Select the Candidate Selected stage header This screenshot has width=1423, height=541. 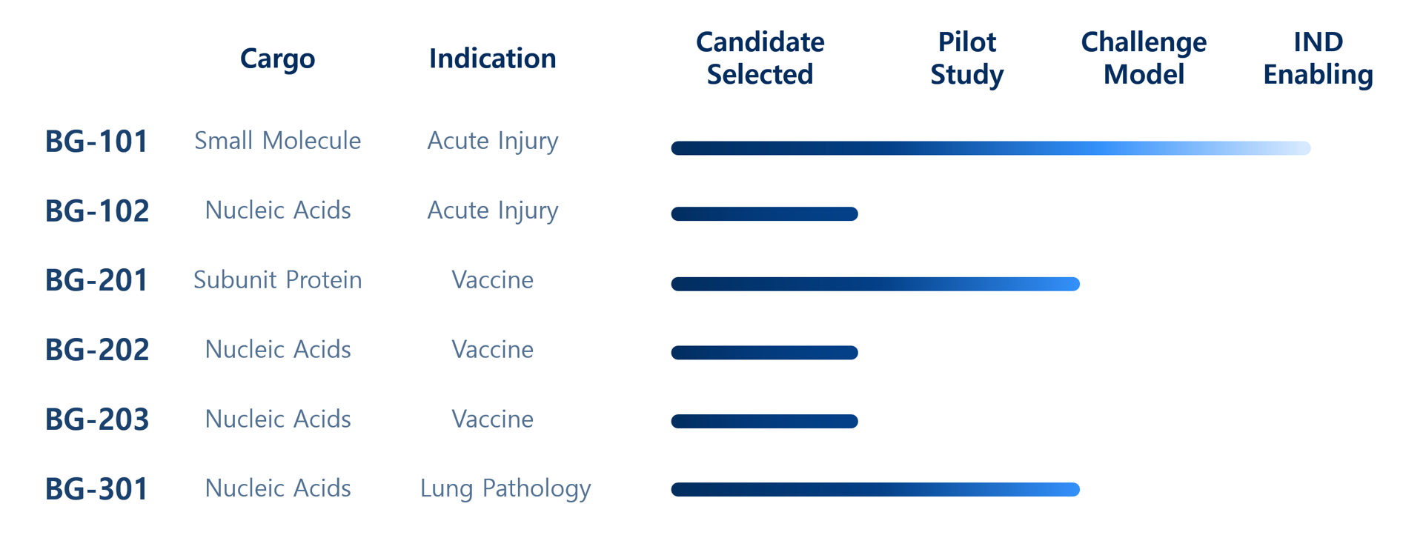[x=760, y=58]
